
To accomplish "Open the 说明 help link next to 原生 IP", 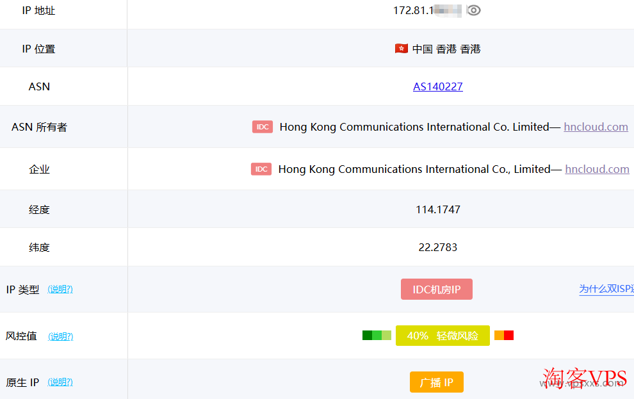I will coord(60,382).
